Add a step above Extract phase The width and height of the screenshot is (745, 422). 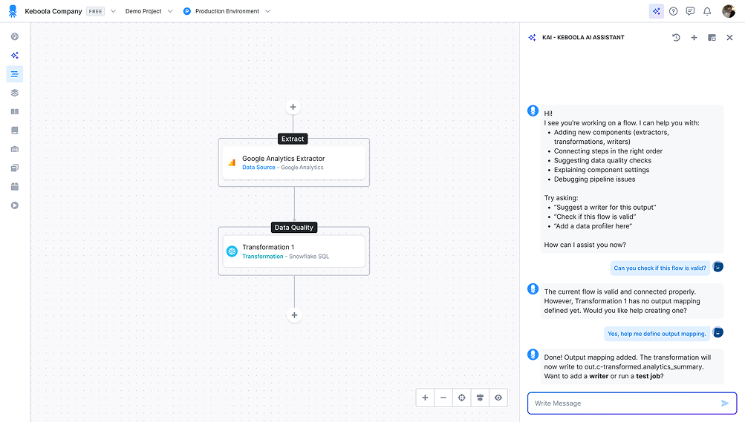point(293,107)
